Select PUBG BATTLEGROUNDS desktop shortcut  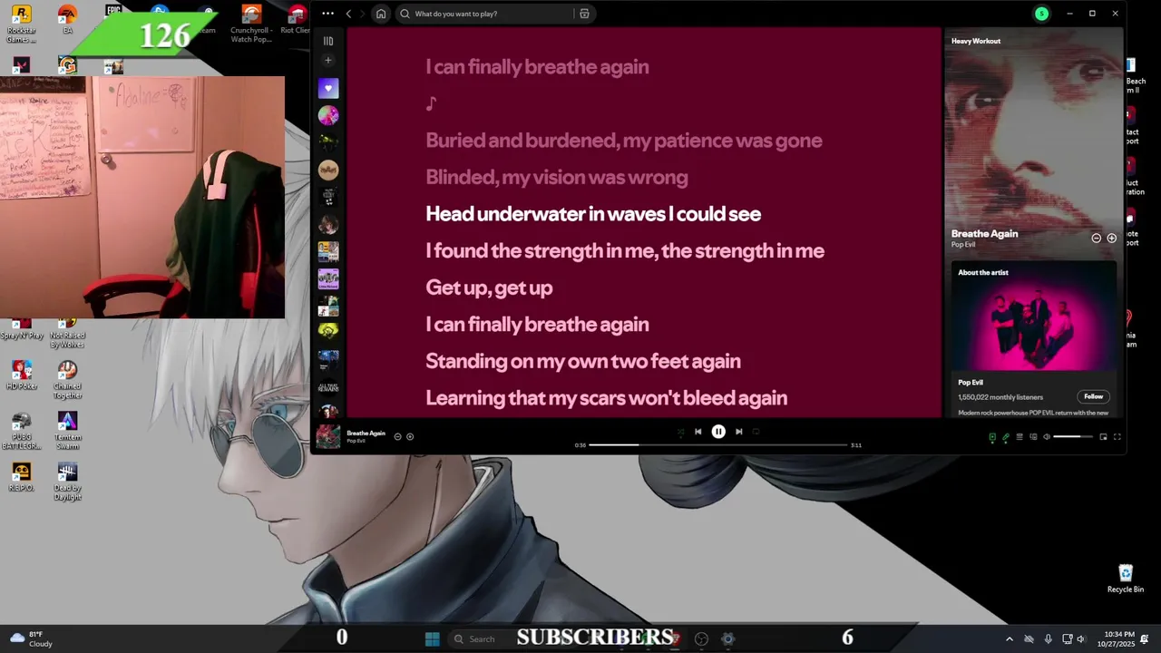pos(21,431)
